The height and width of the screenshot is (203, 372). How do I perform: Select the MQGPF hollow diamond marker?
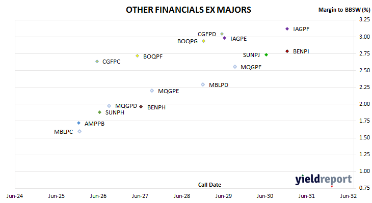(235, 67)
